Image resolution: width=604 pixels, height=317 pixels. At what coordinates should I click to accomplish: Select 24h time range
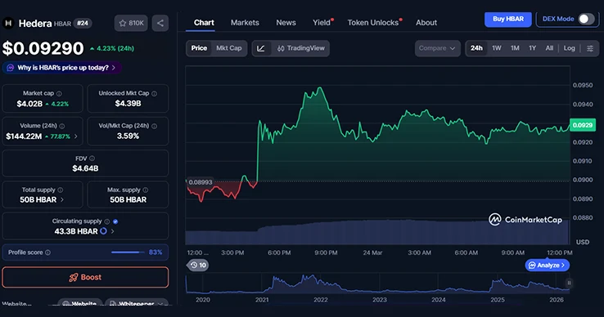(x=476, y=48)
